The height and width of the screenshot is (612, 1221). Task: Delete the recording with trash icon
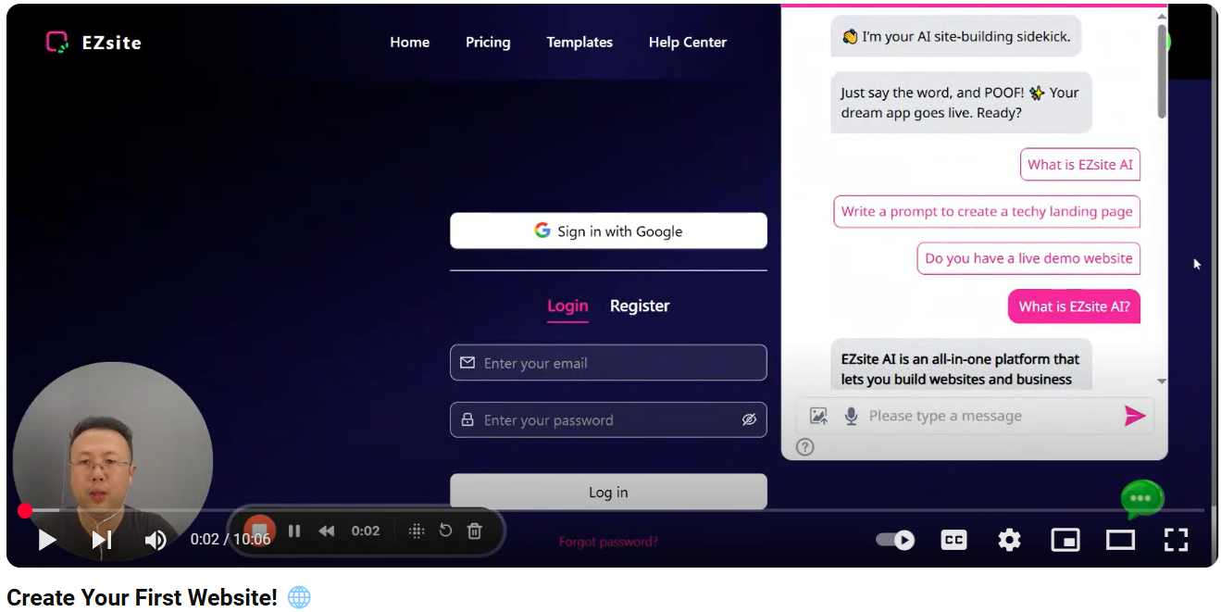tap(475, 531)
